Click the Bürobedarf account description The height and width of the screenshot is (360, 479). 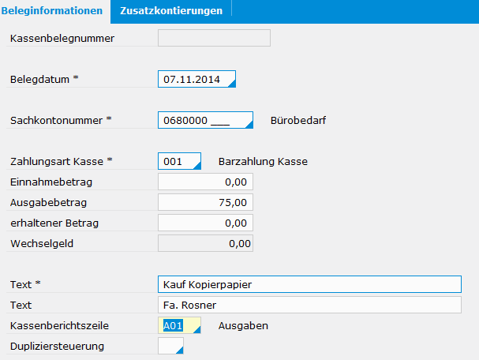pos(298,121)
